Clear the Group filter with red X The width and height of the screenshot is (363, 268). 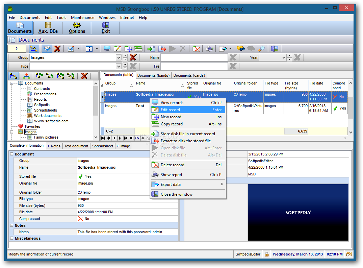[133, 57]
